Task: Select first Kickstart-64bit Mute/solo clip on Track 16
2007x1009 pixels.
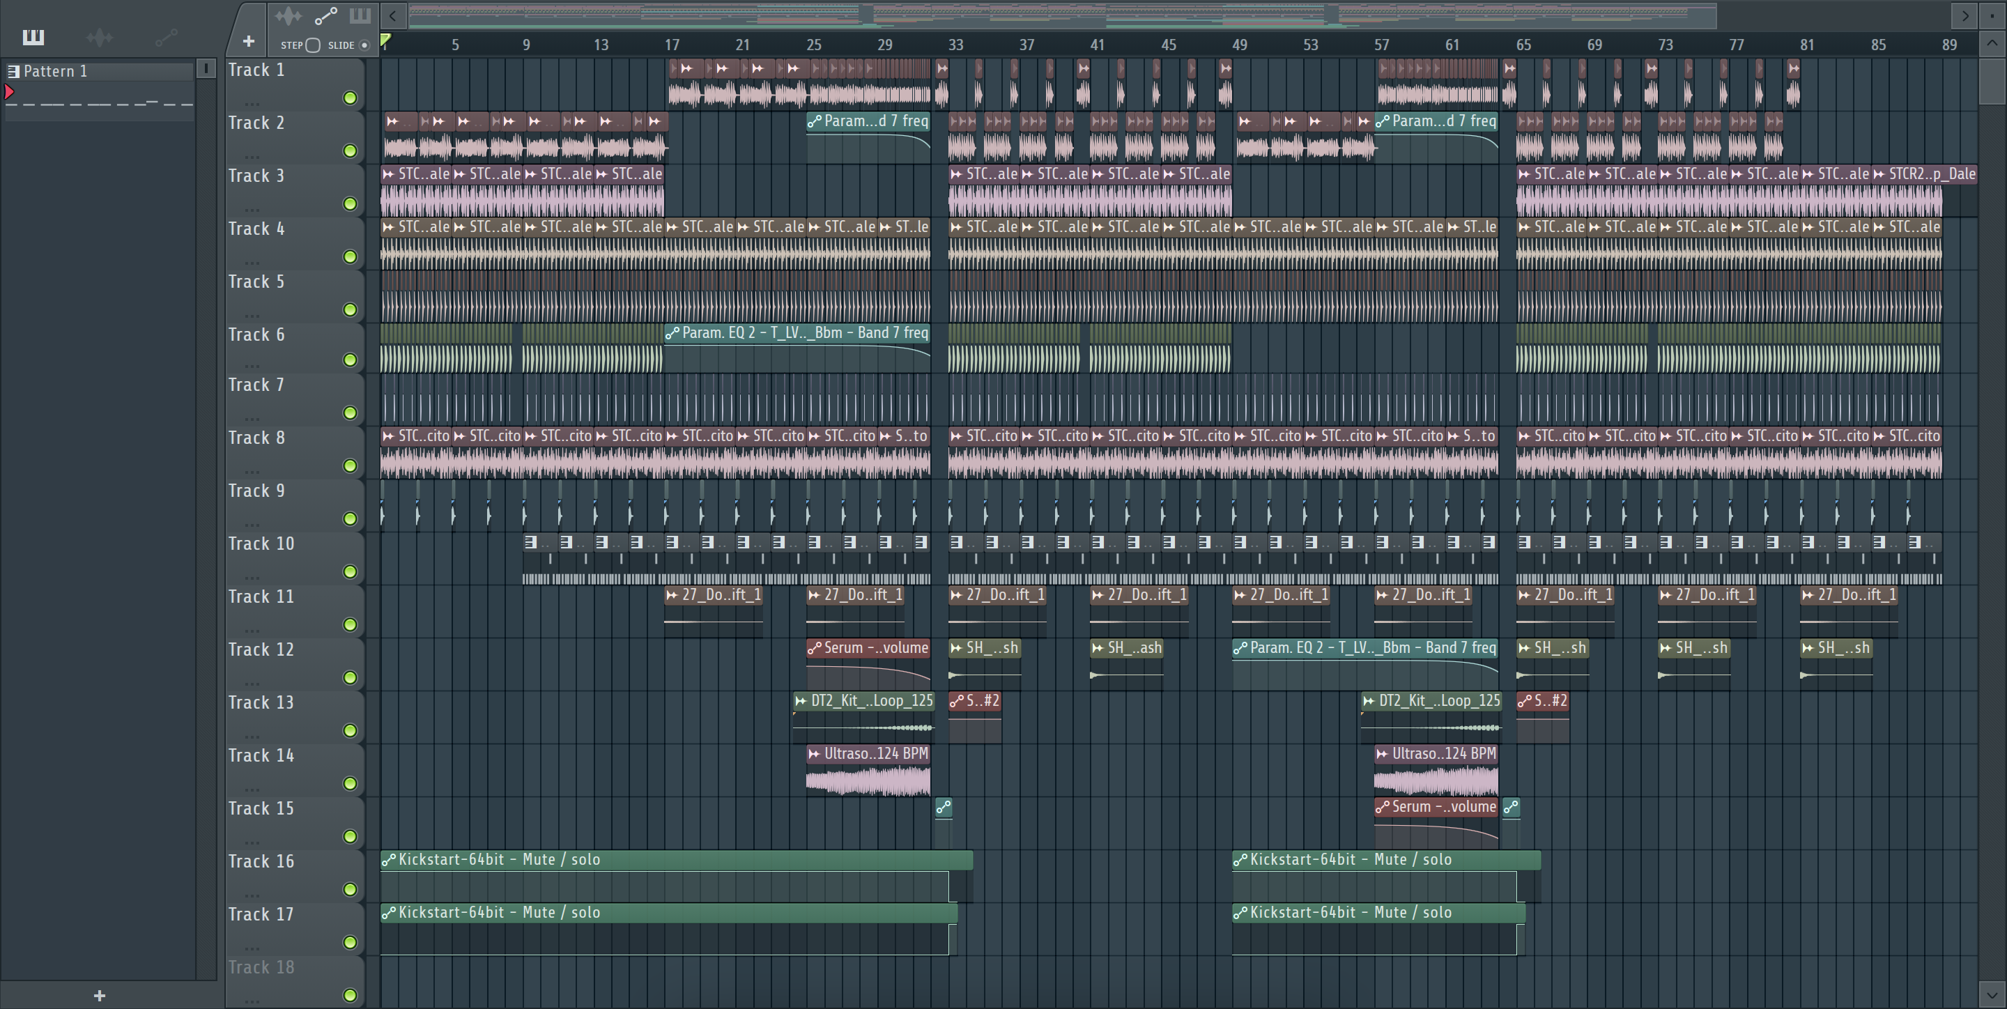Action: click(x=676, y=875)
